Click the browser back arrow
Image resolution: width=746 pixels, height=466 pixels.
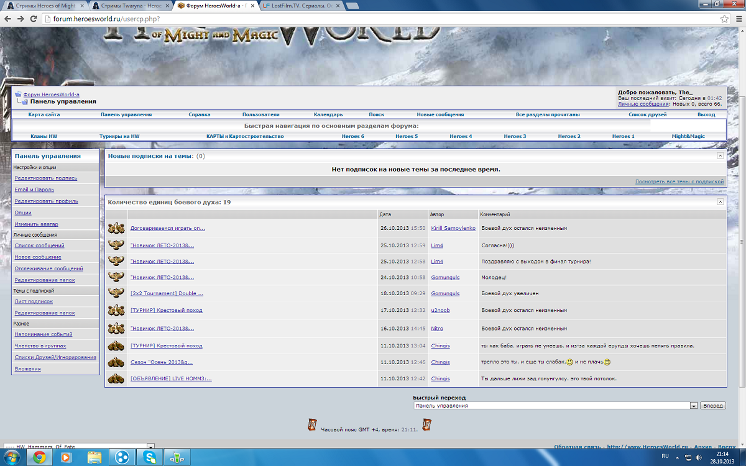7,19
